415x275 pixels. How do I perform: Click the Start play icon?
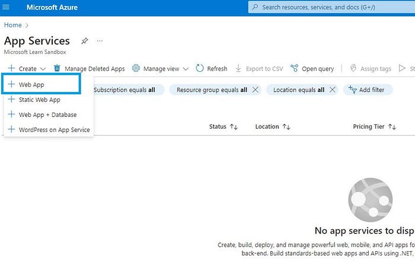(x=402, y=68)
